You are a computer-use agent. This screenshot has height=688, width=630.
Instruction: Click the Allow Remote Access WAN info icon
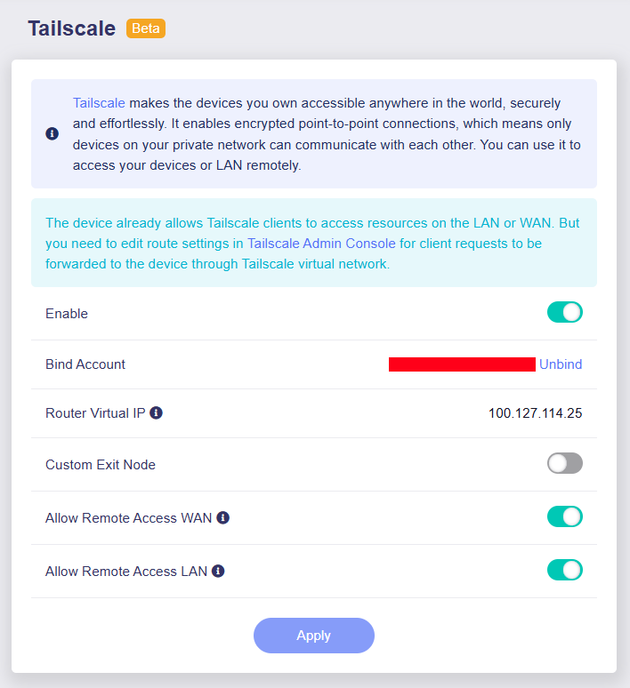pos(223,517)
